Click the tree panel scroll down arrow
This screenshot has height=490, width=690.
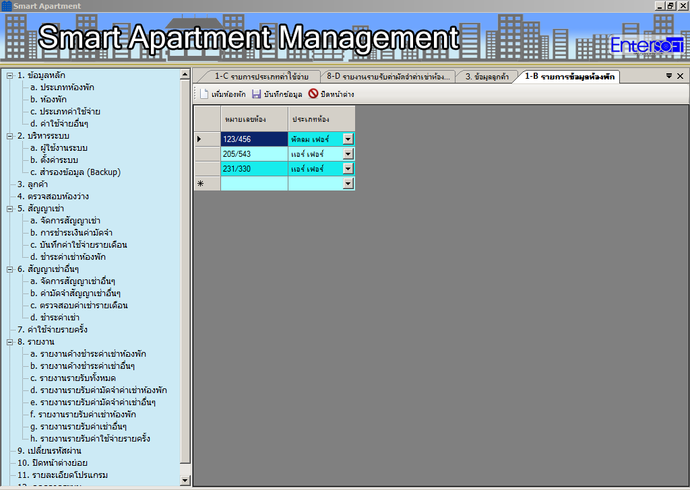[185, 481]
